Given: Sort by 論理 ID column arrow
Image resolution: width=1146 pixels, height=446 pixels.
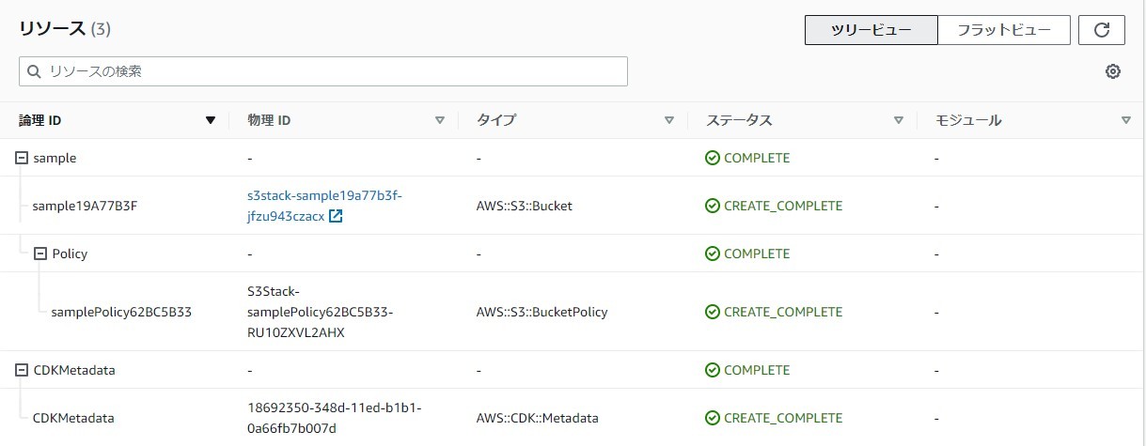Looking at the screenshot, I should (x=211, y=120).
